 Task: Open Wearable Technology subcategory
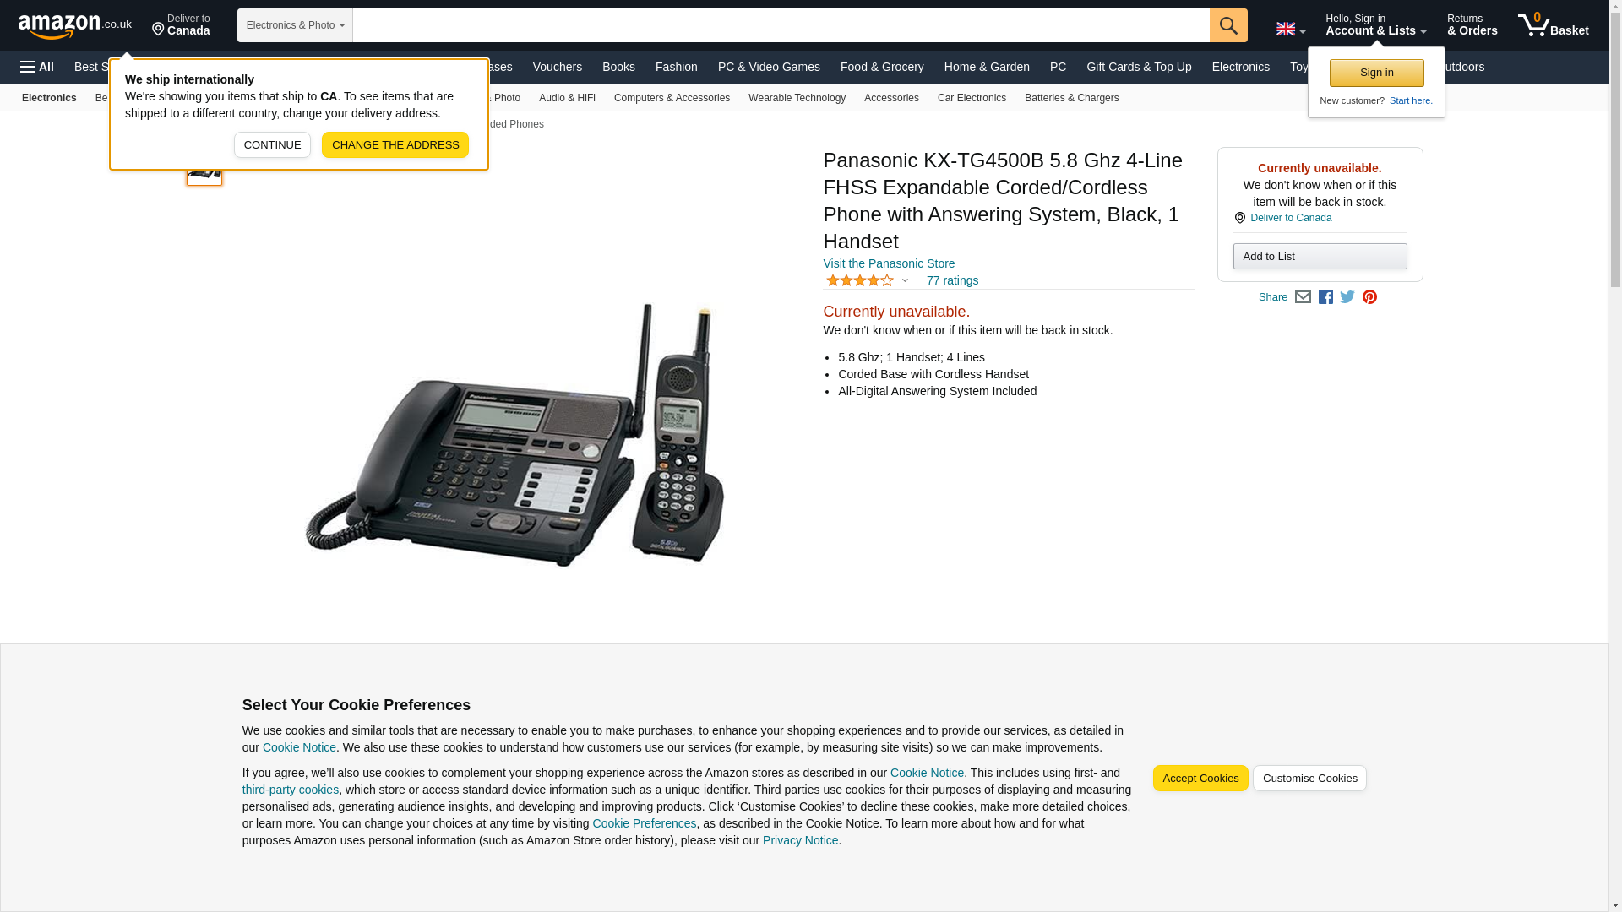797,98
